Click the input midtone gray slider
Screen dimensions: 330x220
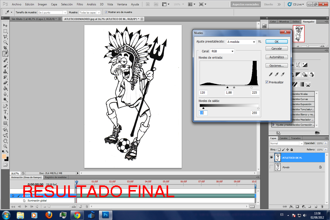point(234,87)
